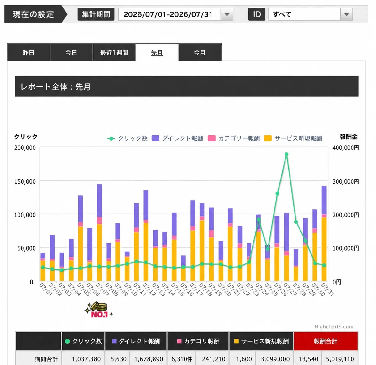Image resolution: width=376 pixels, height=365 pixels.
Task: Select the ID field showing すべて
Action: [x=304, y=14]
